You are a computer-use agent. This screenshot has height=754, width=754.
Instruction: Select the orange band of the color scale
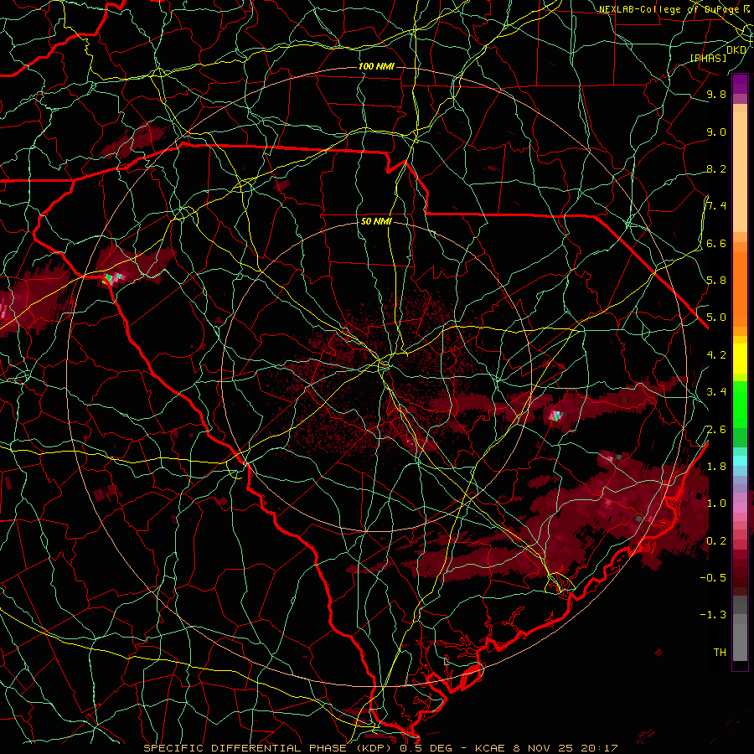[x=740, y=289]
